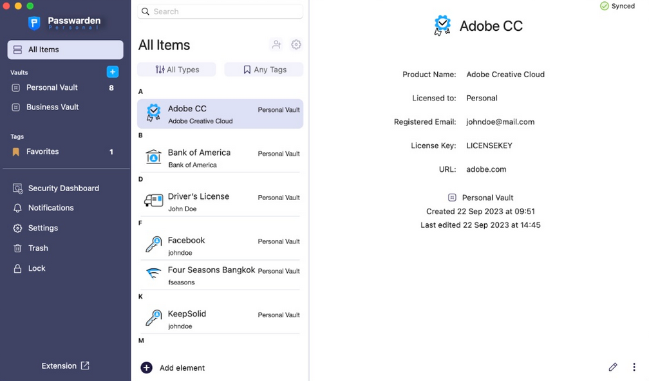The width and height of the screenshot is (649, 381).
Task: Focus the Search field
Action: (220, 12)
